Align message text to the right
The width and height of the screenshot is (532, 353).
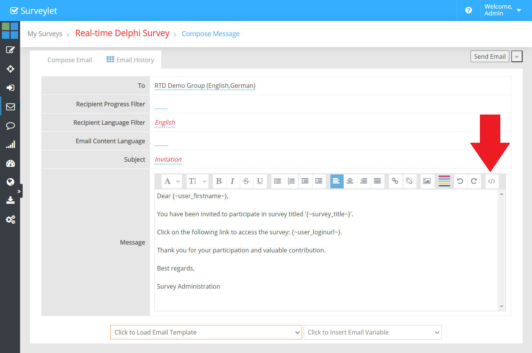[364, 181]
